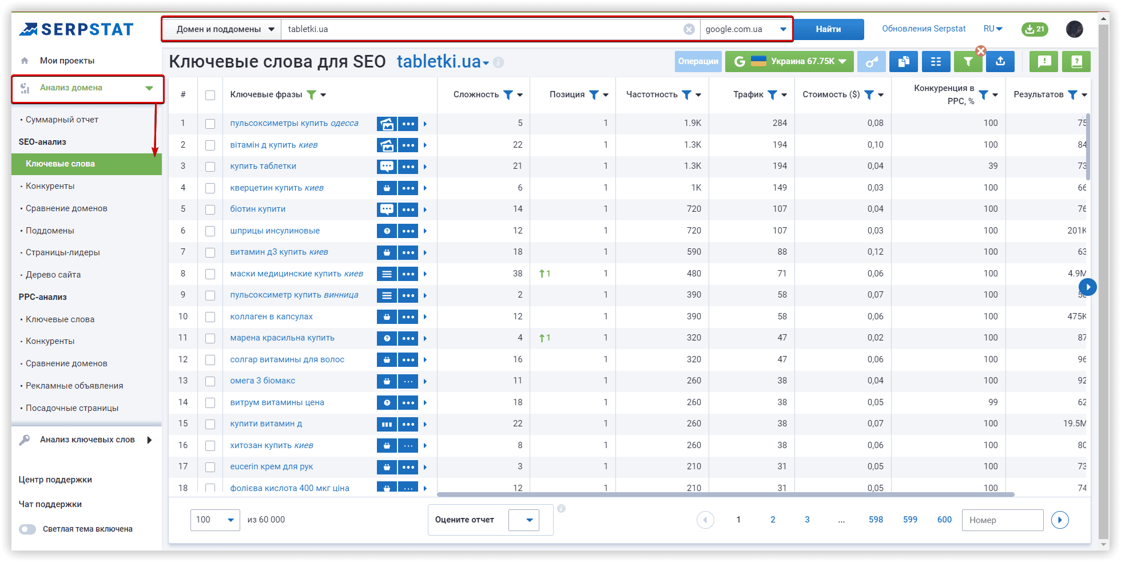Go to next page with arrow button

1060,520
